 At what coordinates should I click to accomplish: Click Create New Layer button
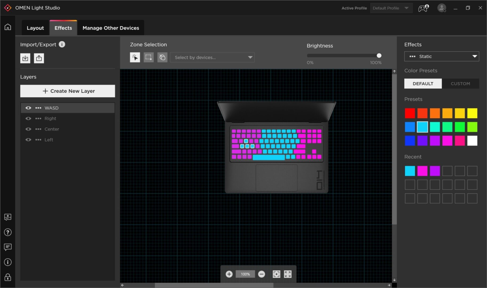68,91
